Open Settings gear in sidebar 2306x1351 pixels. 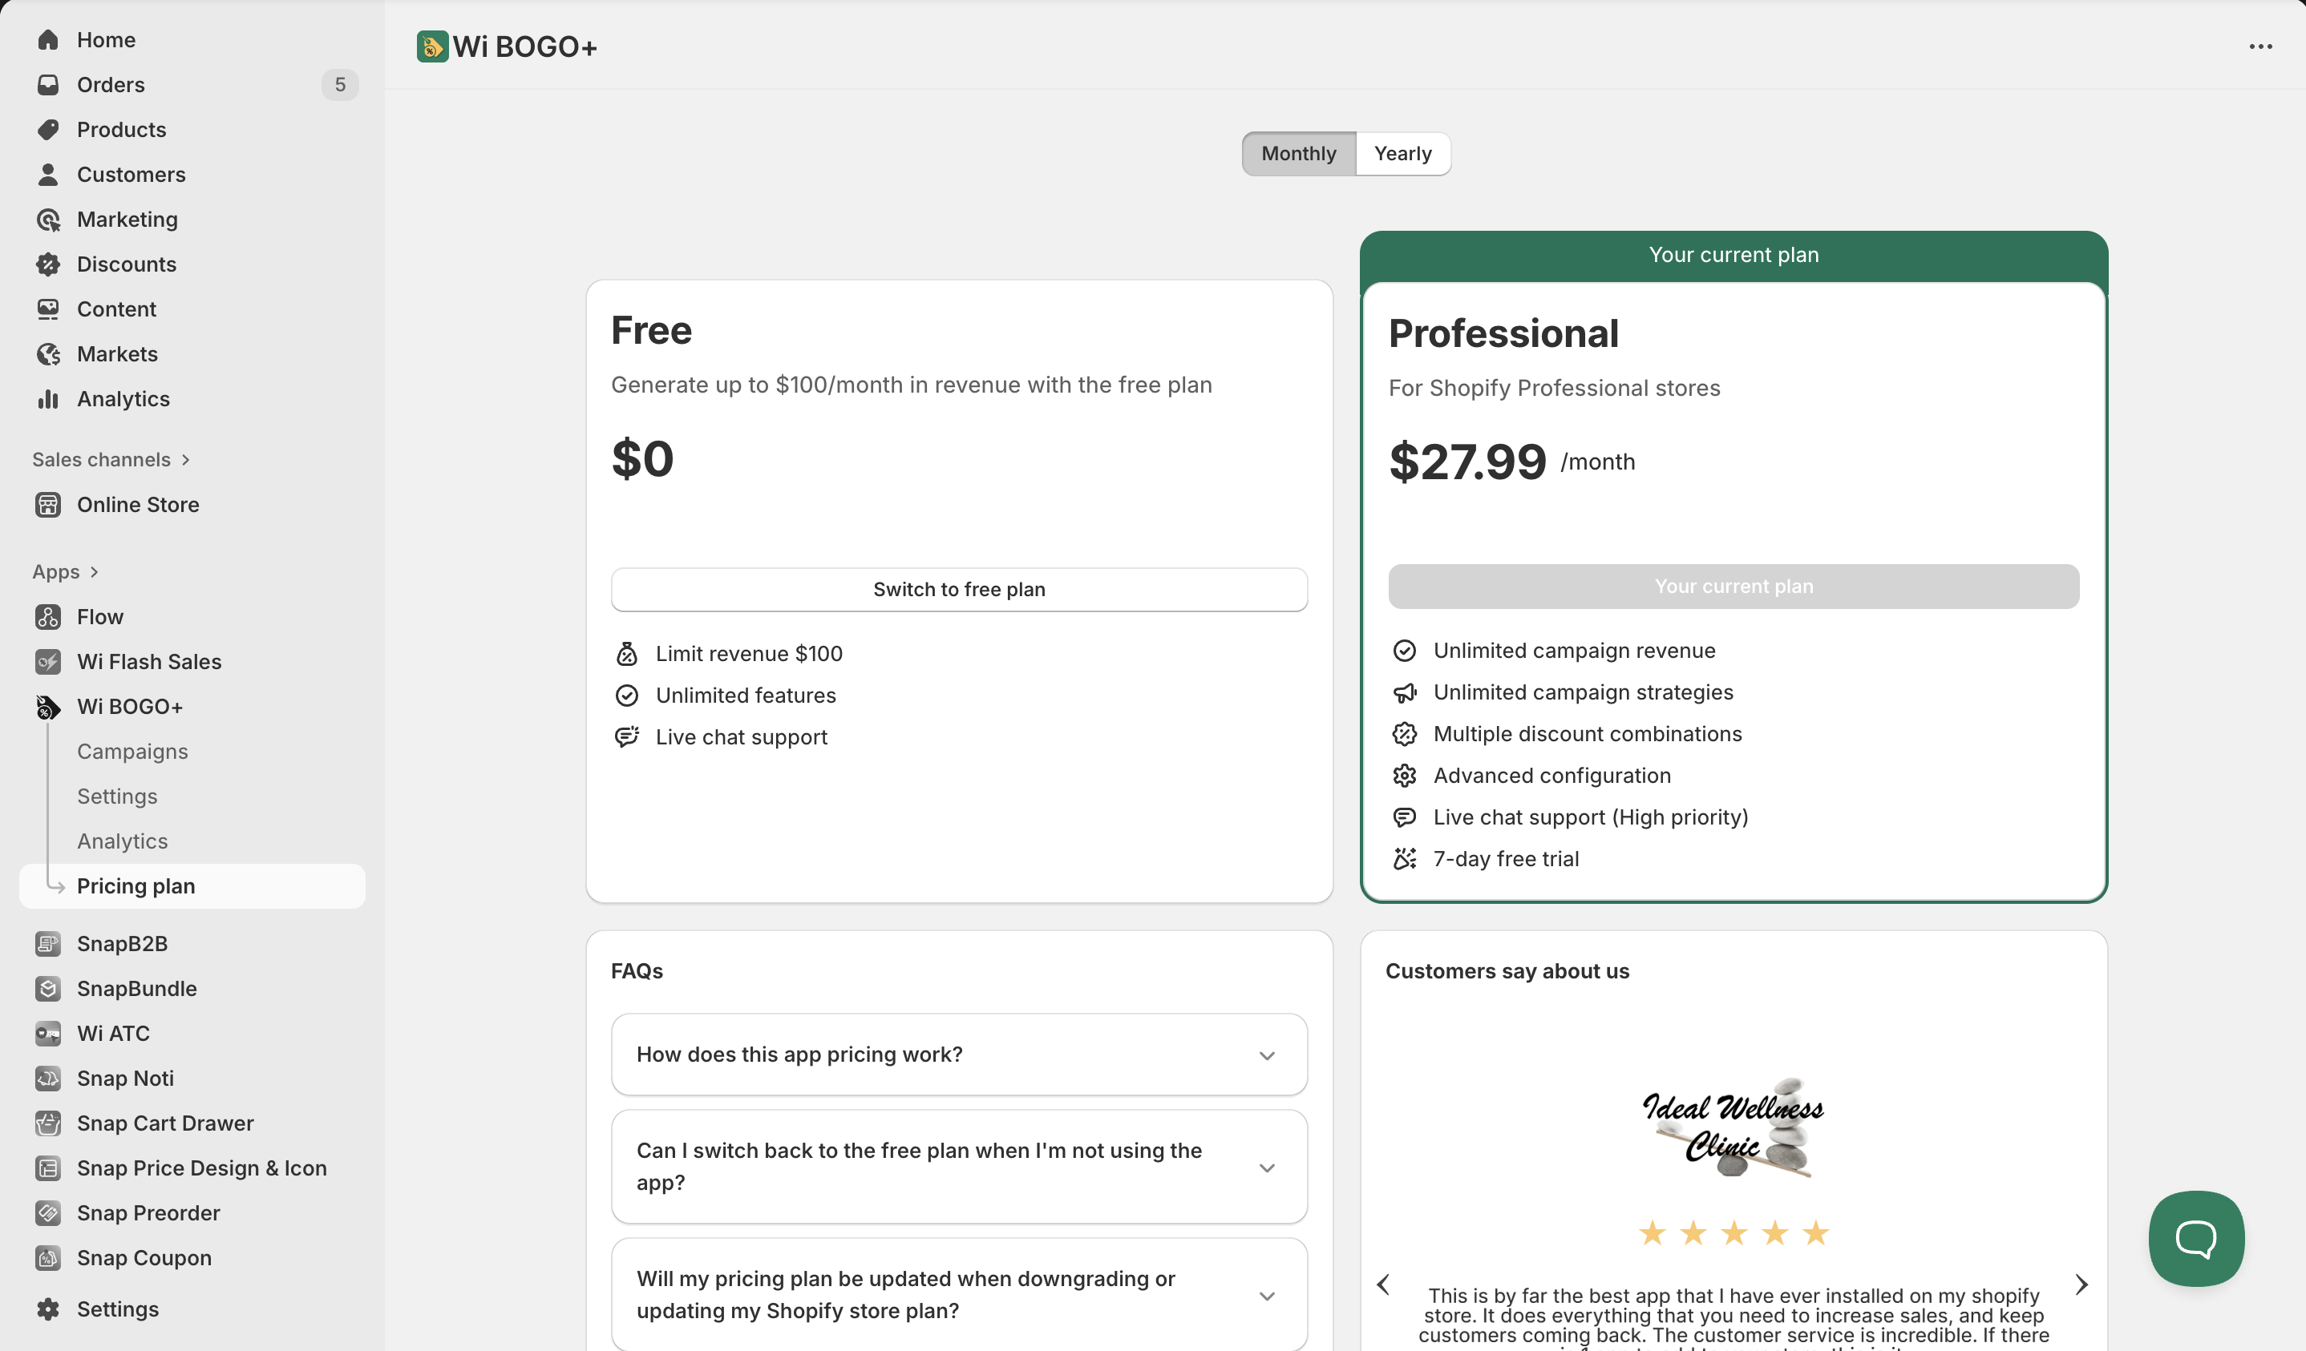(x=47, y=1309)
